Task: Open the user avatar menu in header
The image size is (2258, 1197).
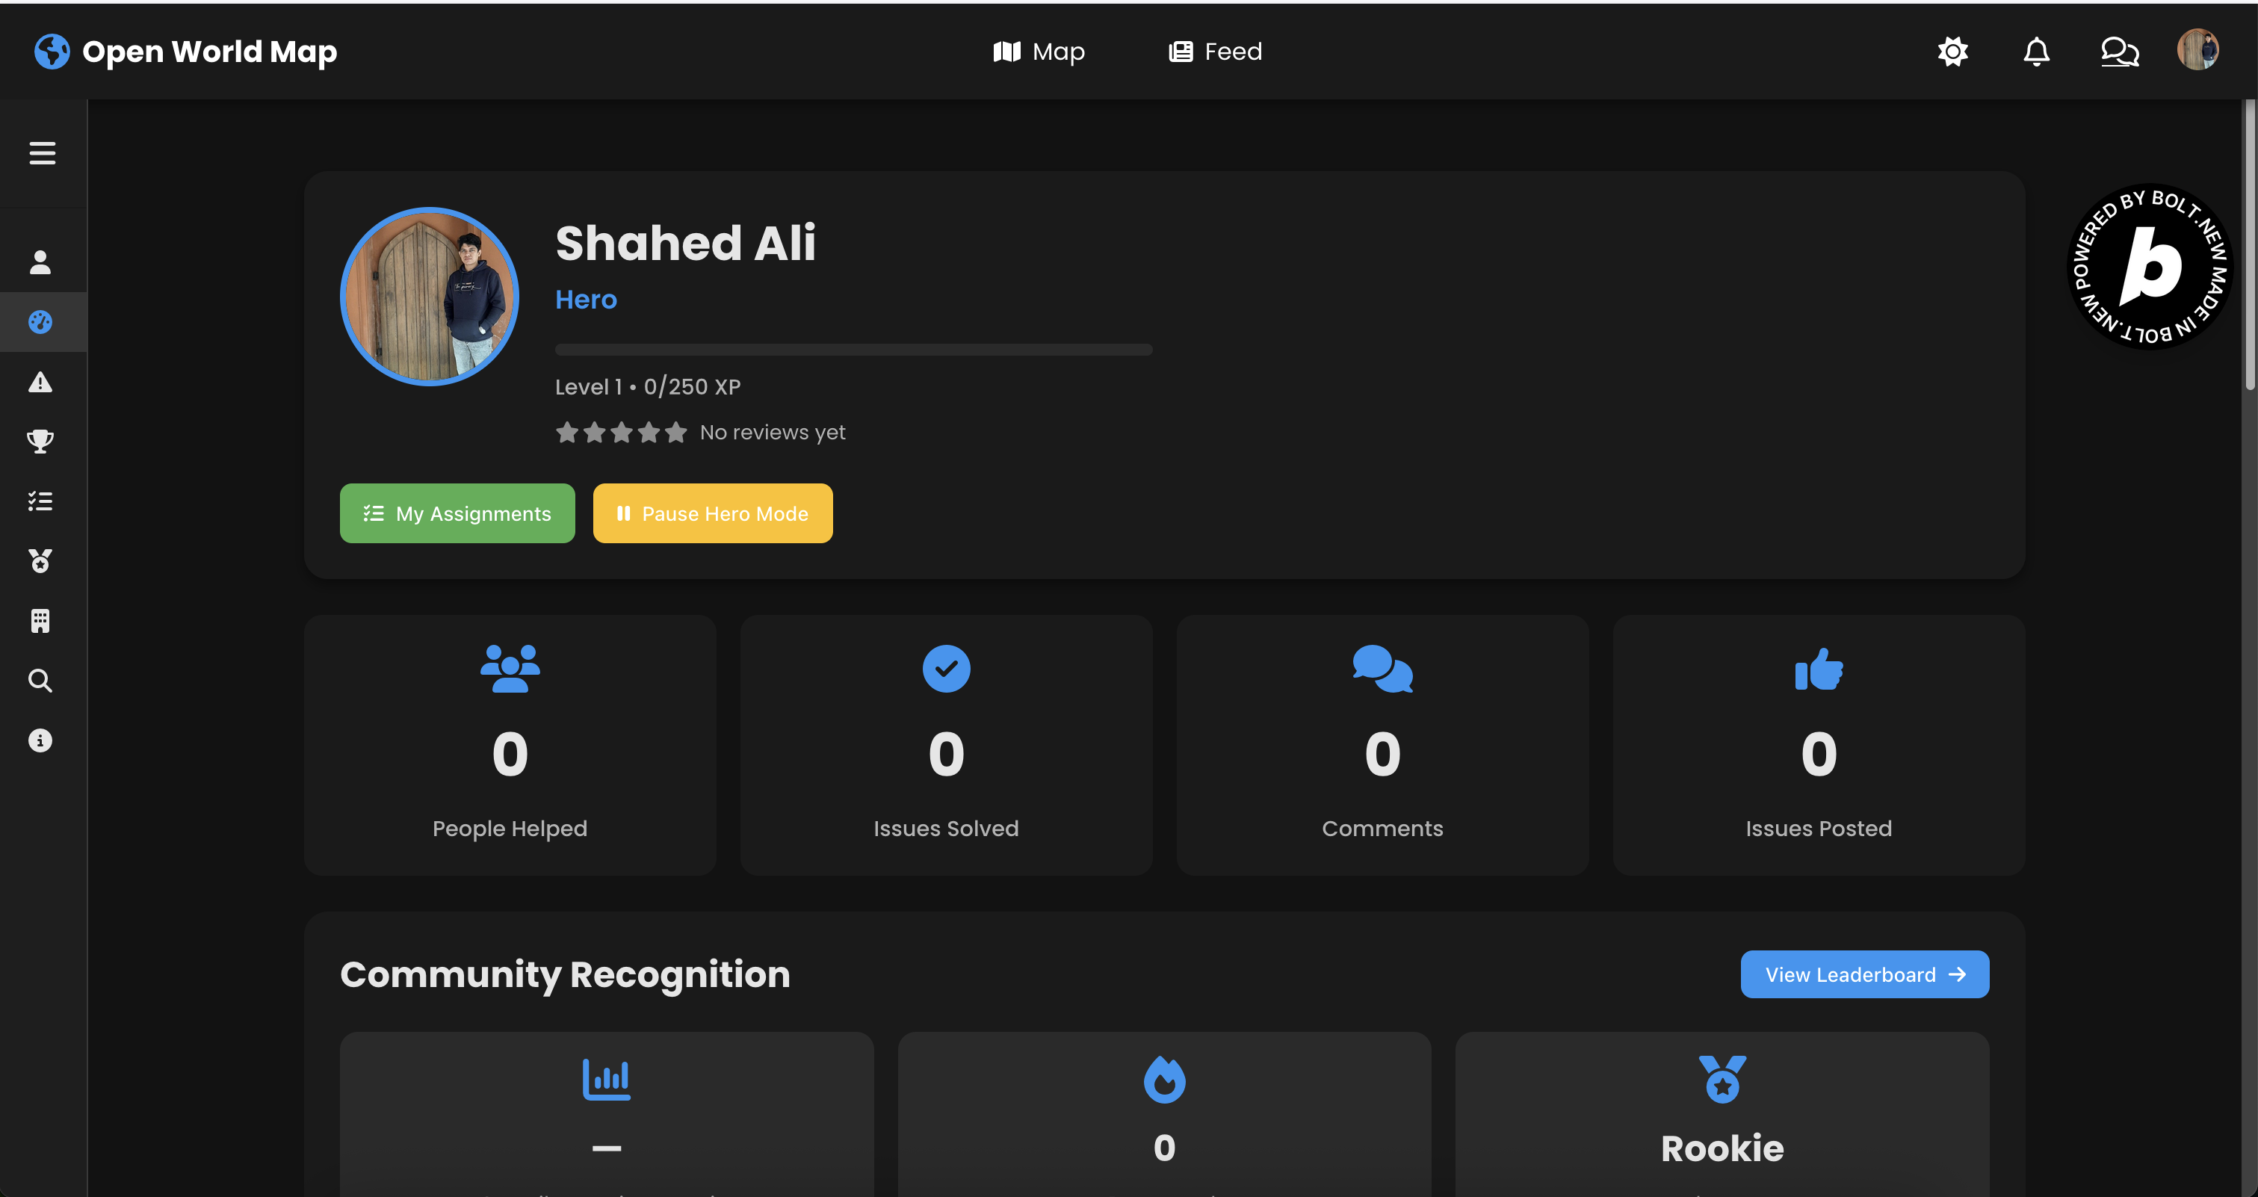Action: (2197, 50)
